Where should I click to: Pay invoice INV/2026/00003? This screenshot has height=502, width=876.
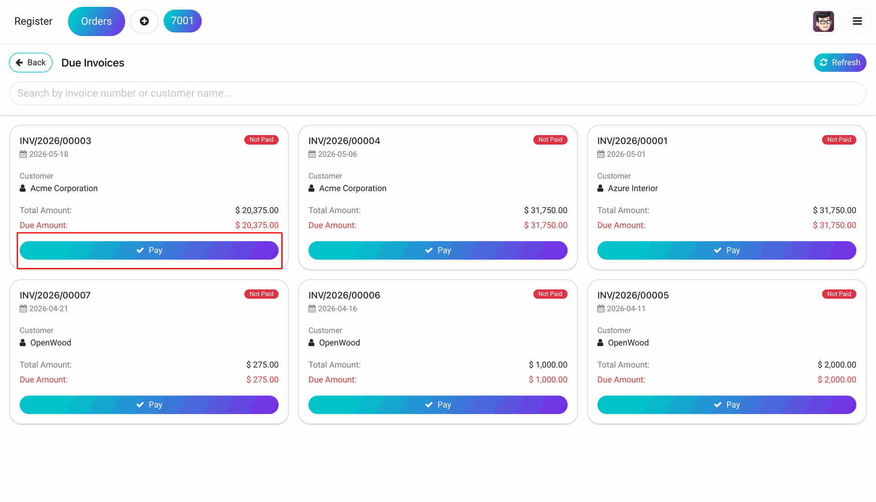149,251
